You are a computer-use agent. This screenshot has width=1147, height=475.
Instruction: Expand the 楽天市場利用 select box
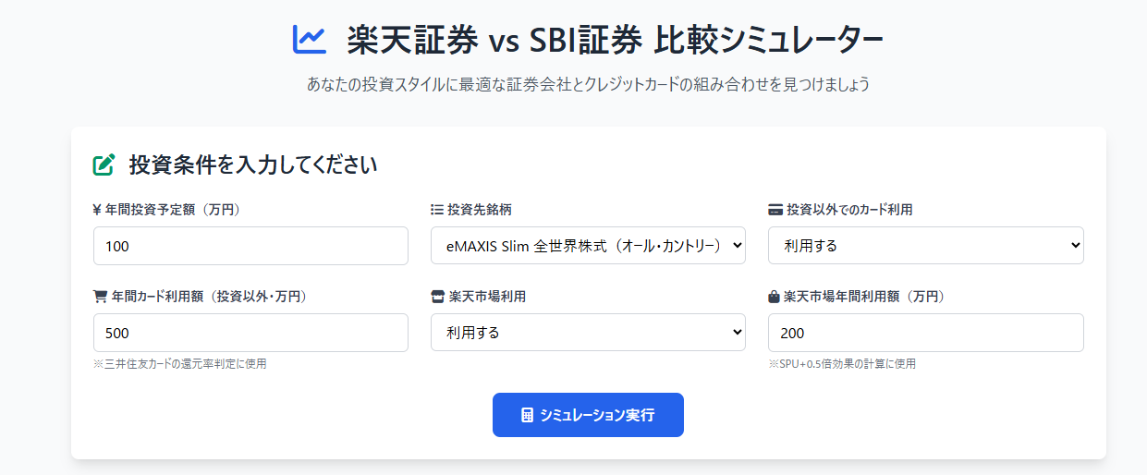tap(588, 333)
